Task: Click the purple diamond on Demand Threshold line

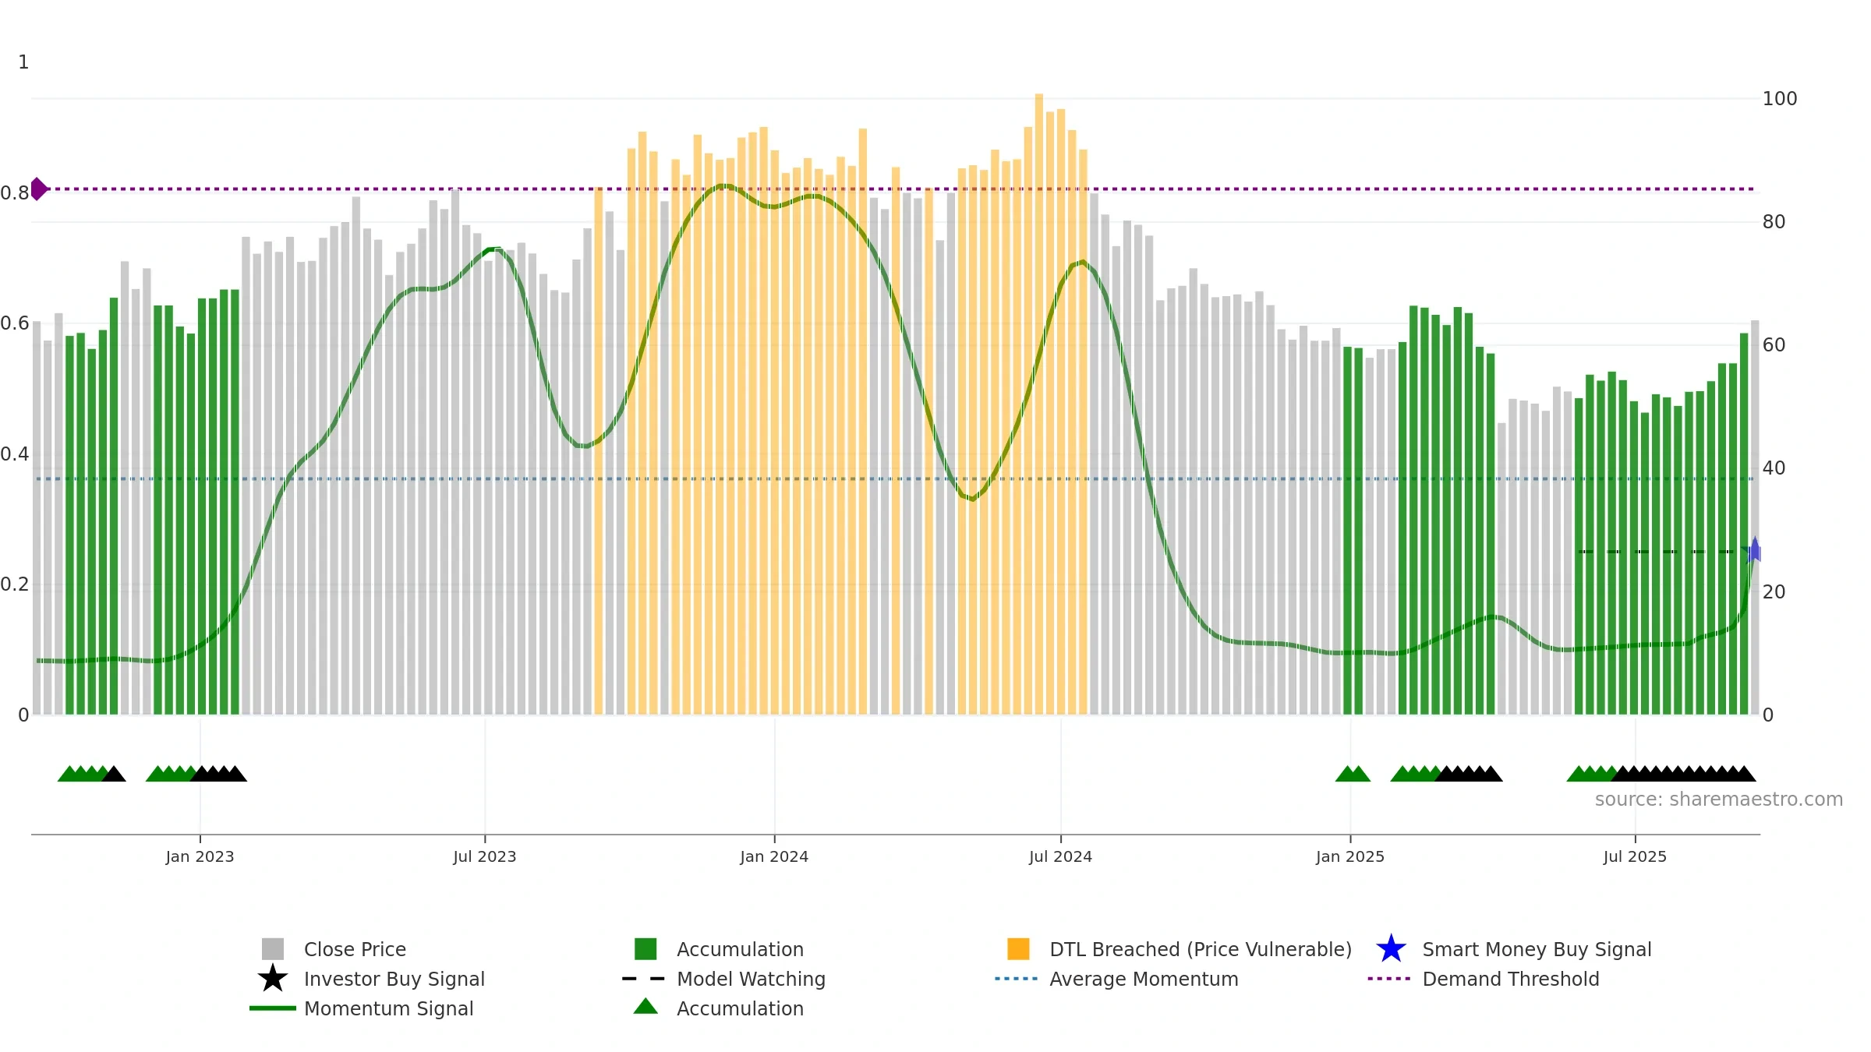Action: tap(38, 189)
